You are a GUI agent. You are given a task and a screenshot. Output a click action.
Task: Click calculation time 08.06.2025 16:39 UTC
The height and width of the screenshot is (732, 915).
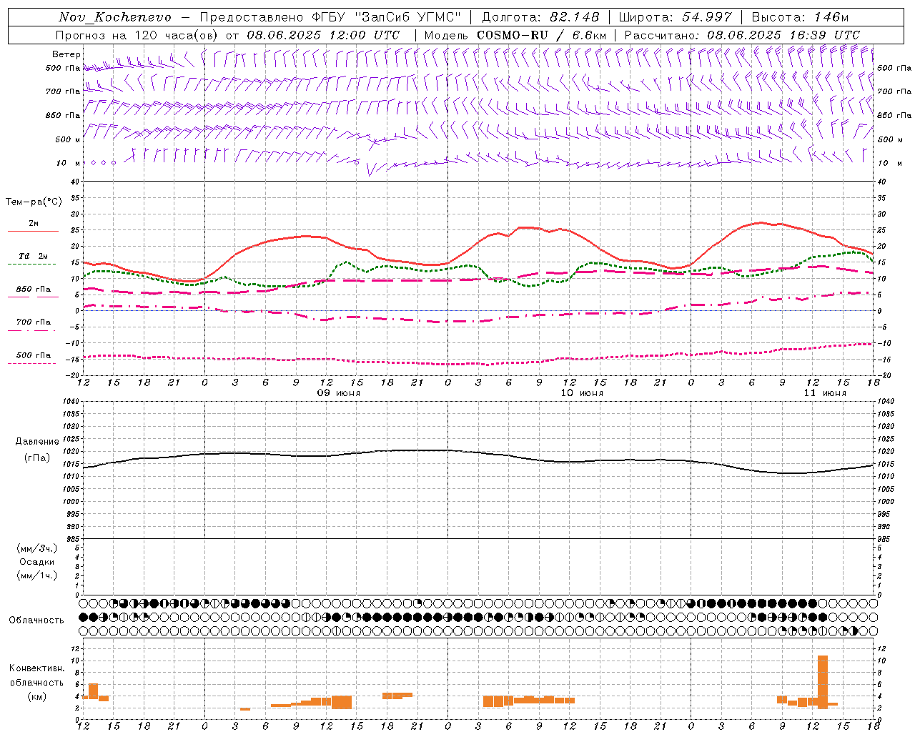(783, 35)
